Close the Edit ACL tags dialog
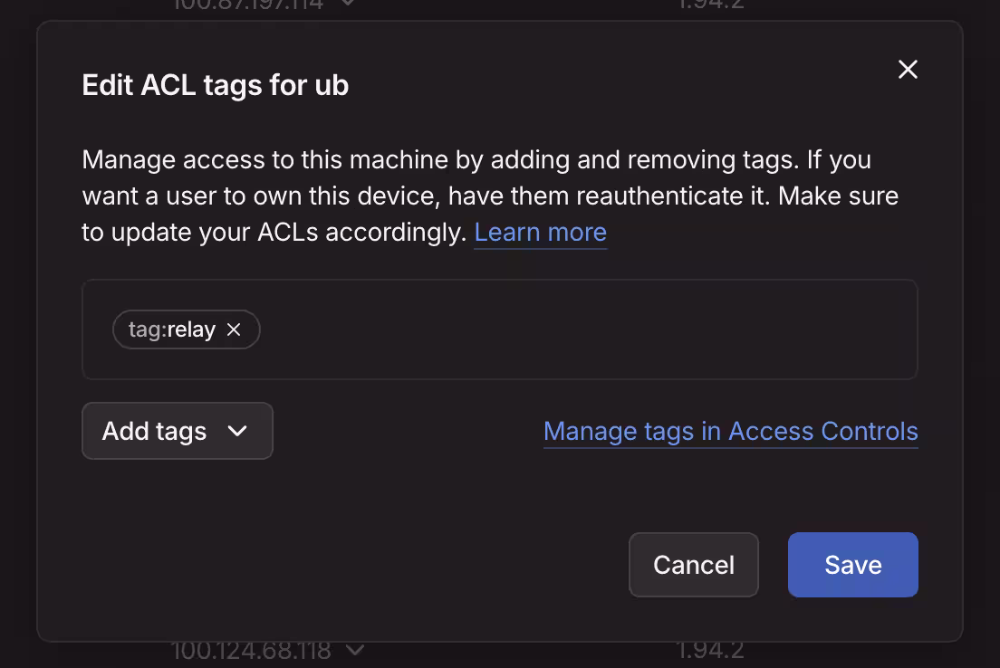Screen dimensions: 1000x668 pyautogui.click(x=908, y=70)
